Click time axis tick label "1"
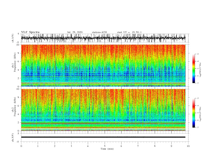 pyautogui.click(x=38, y=146)
